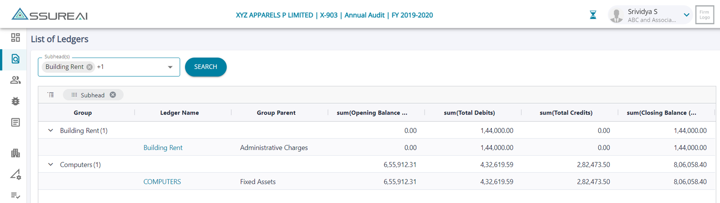Collapse the Building Rent group row
This screenshot has height=203, width=720.
click(x=51, y=131)
